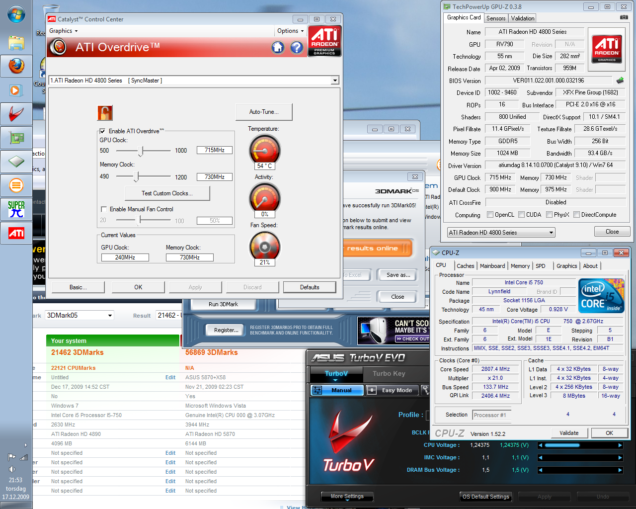Toggle Enable ATI Overdrive checkbox
The height and width of the screenshot is (509, 636).
pyautogui.click(x=103, y=131)
